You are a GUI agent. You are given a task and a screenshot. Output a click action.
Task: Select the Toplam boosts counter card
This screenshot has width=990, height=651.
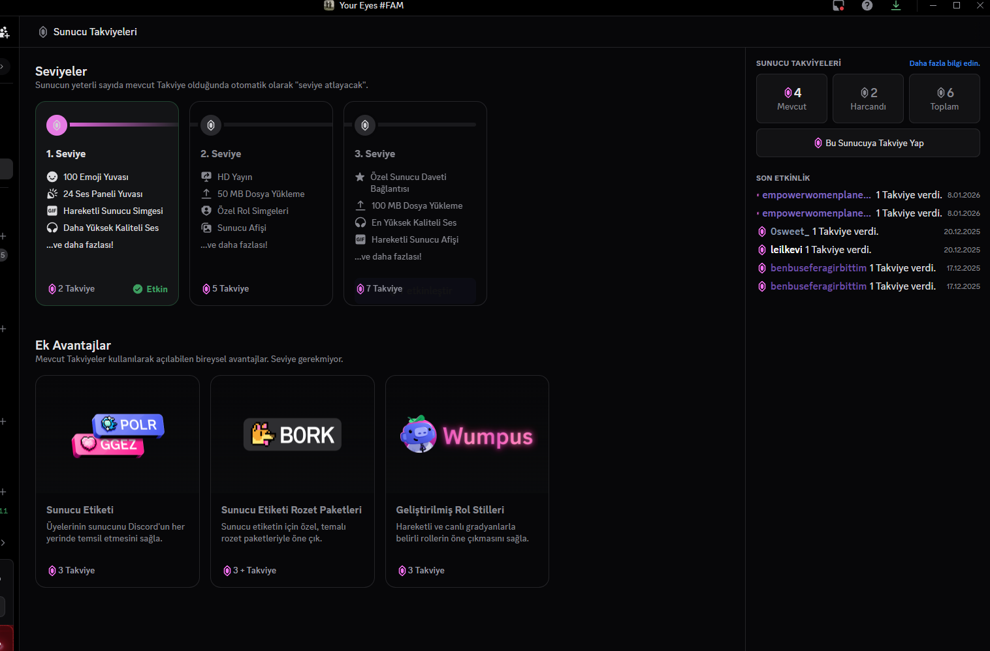(944, 98)
